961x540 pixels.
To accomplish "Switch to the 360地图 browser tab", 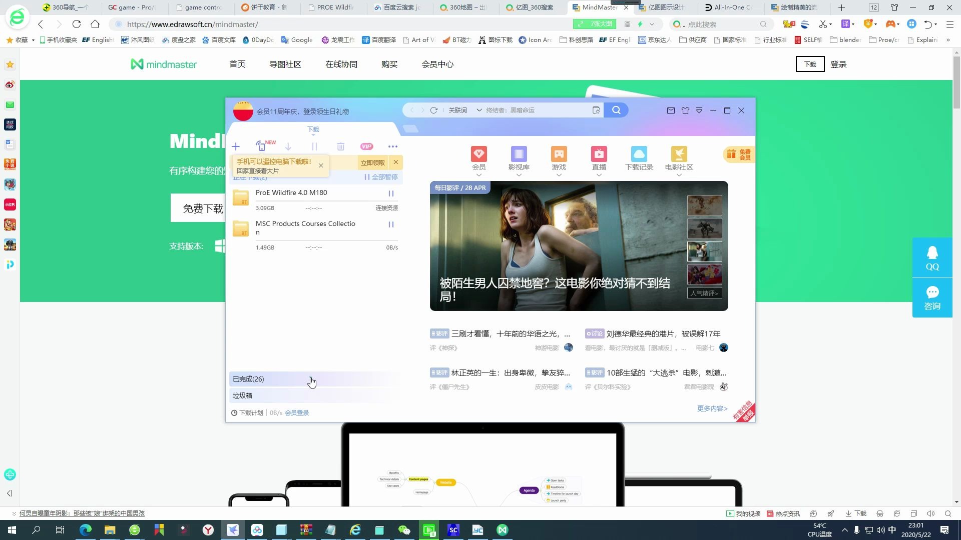I will click(x=463, y=7).
